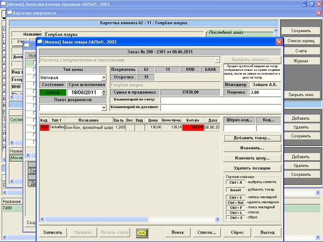The height and width of the screenshot is (242, 323).
Task: Click the barcode entry field under Штрих-код
Action: click(239, 128)
